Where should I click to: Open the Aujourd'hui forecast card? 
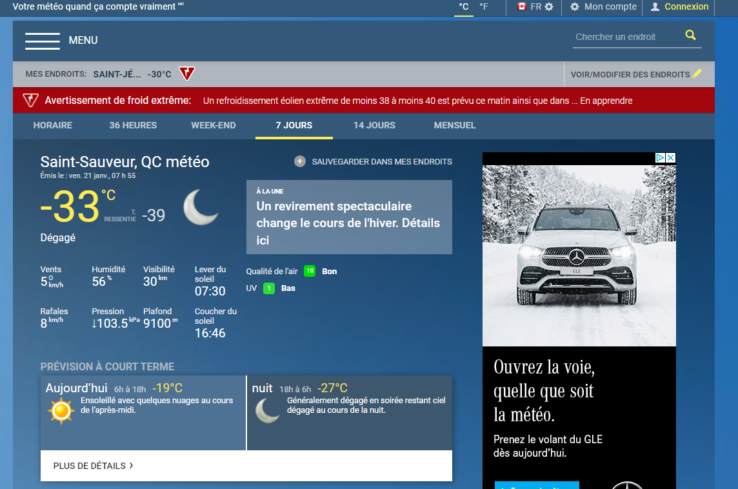pos(143,412)
